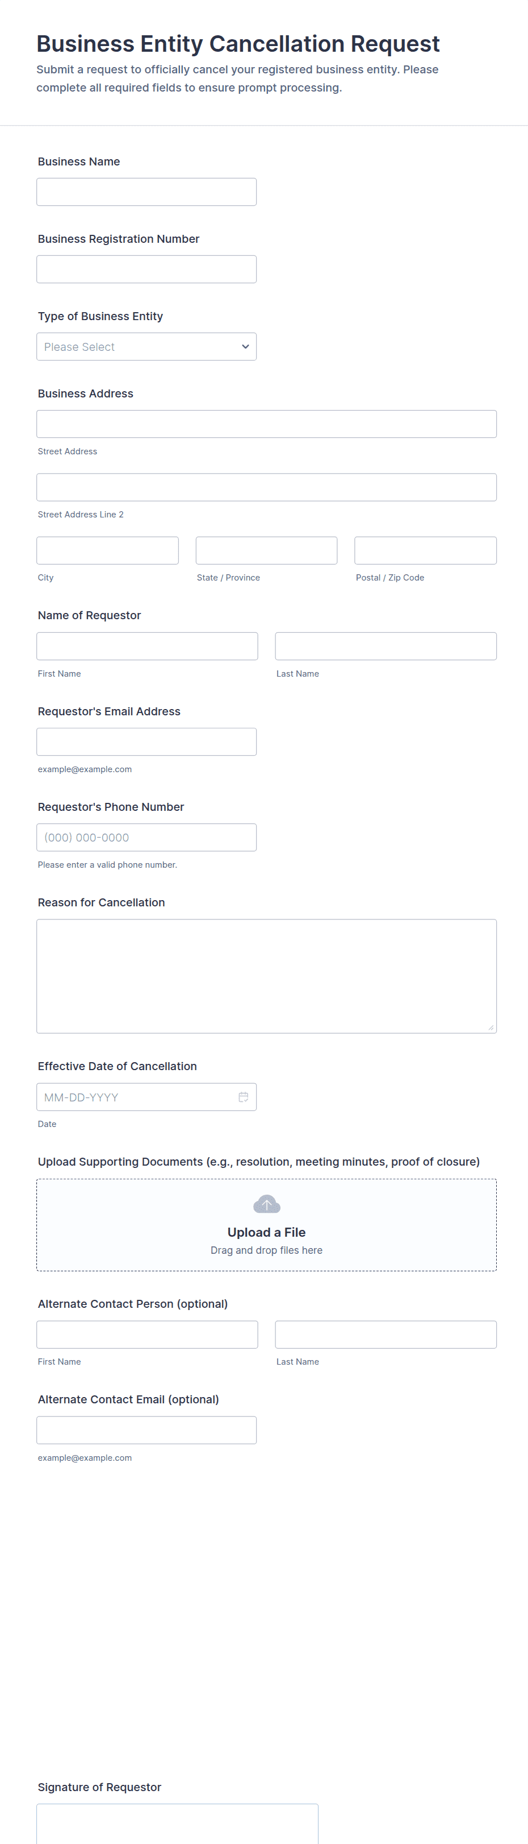Open the Type of Business Entity dropdown
This screenshot has width=528, height=1844.
[146, 346]
